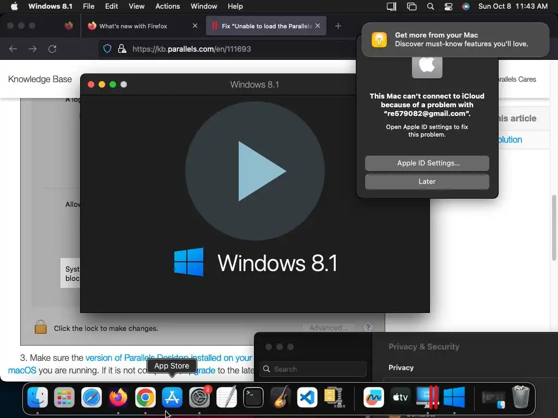Image resolution: width=558 pixels, height=418 pixels.
Task: Click the Firefox view icon in tab bar
Action: click(69, 26)
